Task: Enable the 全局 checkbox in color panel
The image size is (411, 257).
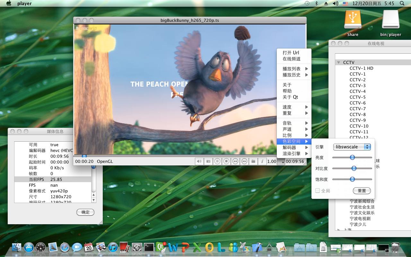Action: [317, 191]
